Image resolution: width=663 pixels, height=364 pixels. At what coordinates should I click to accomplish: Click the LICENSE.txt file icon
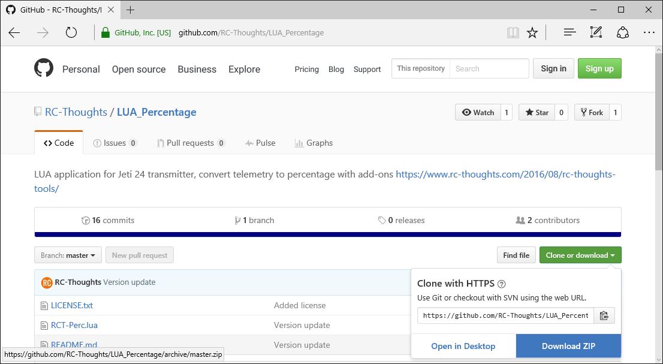click(x=44, y=305)
